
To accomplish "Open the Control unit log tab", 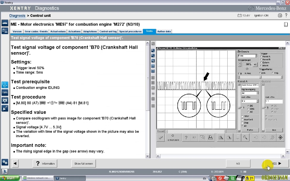I will pos(108,32).
